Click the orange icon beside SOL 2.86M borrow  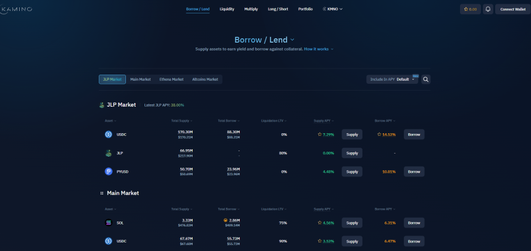[225, 220]
